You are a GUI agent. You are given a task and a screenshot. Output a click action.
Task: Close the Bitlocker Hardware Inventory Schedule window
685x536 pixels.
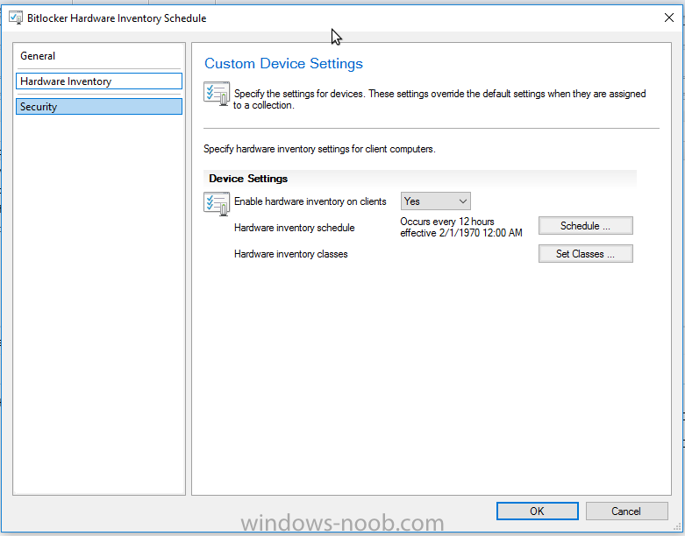[x=669, y=18]
